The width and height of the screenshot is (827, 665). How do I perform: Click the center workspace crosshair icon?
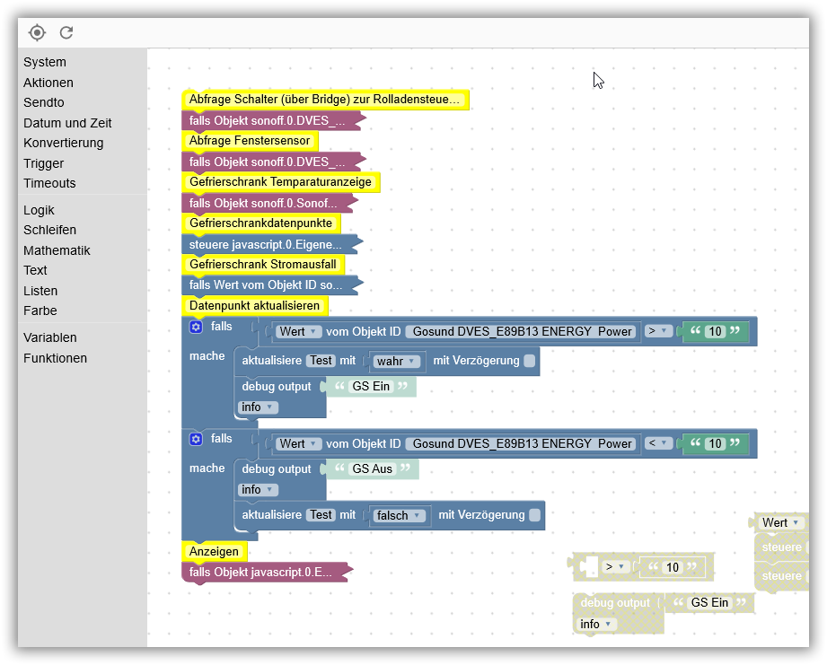tap(37, 32)
